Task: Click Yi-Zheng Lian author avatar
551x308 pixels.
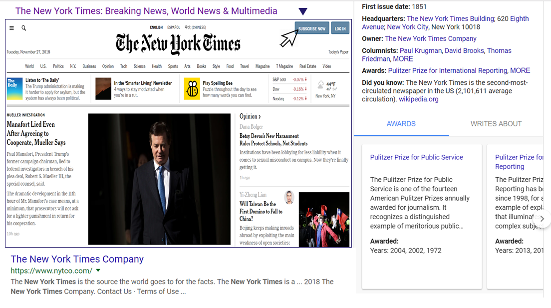Action: coord(289,197)
